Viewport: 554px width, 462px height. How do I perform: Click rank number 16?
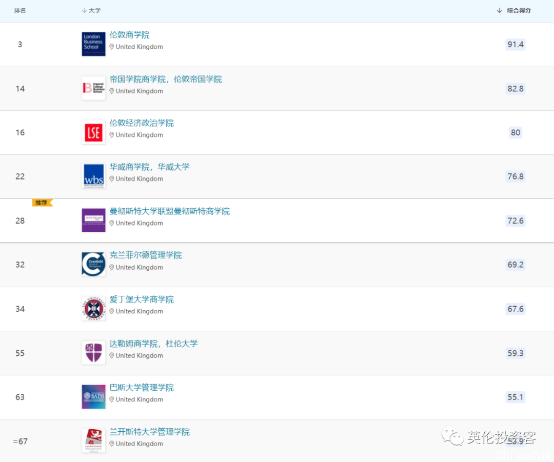pyautogui.click(x=20, y=132)
